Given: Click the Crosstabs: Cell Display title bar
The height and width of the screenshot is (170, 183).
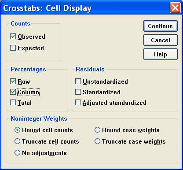Looking at the screenshot, I should pyautogui.click(x=85, y=8).
